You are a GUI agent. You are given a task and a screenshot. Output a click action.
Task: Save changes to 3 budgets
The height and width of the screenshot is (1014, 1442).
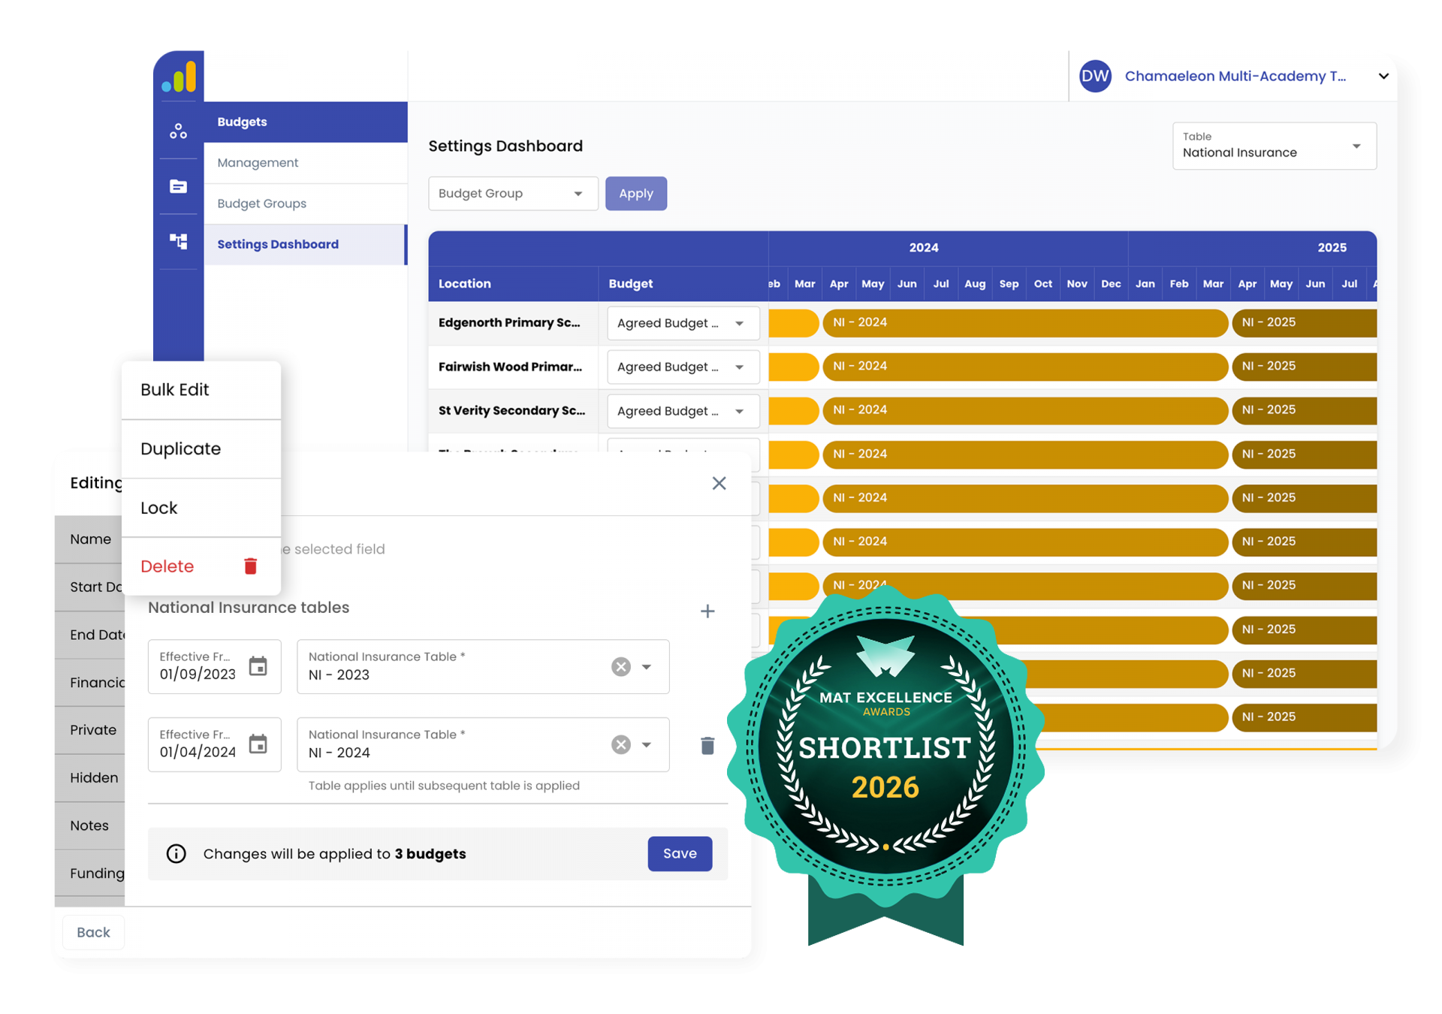tap(679, 853)
